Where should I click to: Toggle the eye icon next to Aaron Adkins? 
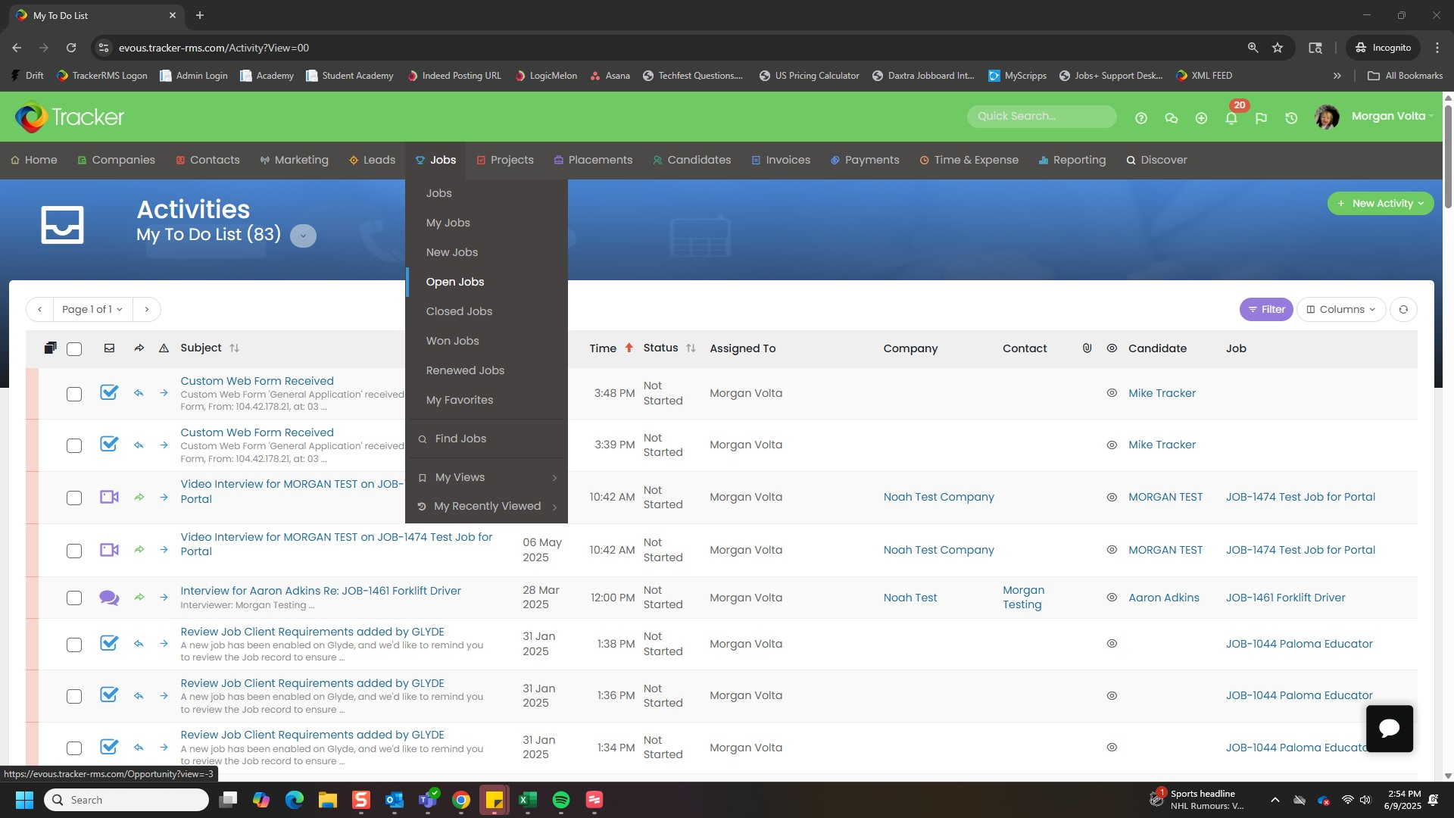click(x=1112, y=598)
